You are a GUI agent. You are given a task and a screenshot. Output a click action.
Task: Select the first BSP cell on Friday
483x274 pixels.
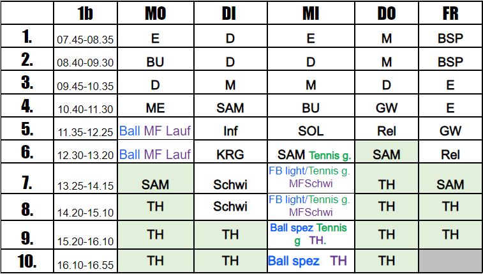[450, 36]
